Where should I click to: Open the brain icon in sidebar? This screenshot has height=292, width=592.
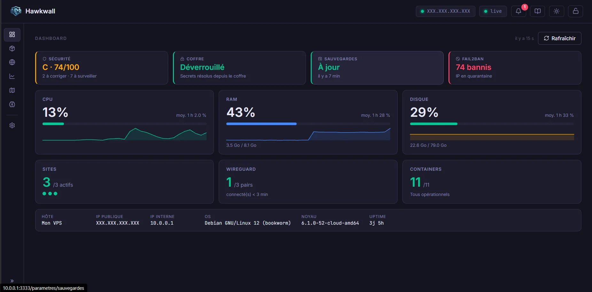click(12, 104)
